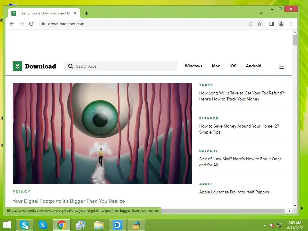Click the scroll up arrow
The image size is (308, 231).
click(x=295, y=32)
